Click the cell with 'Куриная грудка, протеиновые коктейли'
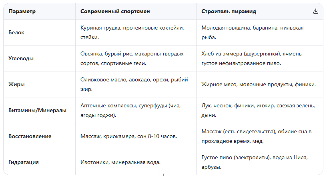Screen dimensions: 327x176 coord(136,32)
